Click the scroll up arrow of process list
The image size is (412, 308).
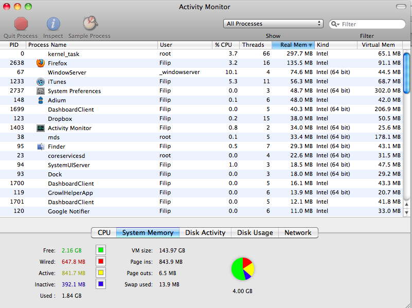click(406, 205)
